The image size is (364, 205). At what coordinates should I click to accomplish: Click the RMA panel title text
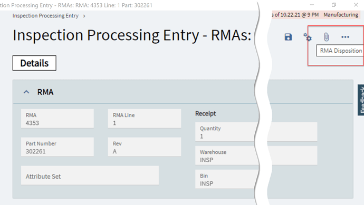pyautogui.click(x=45, y=92)
